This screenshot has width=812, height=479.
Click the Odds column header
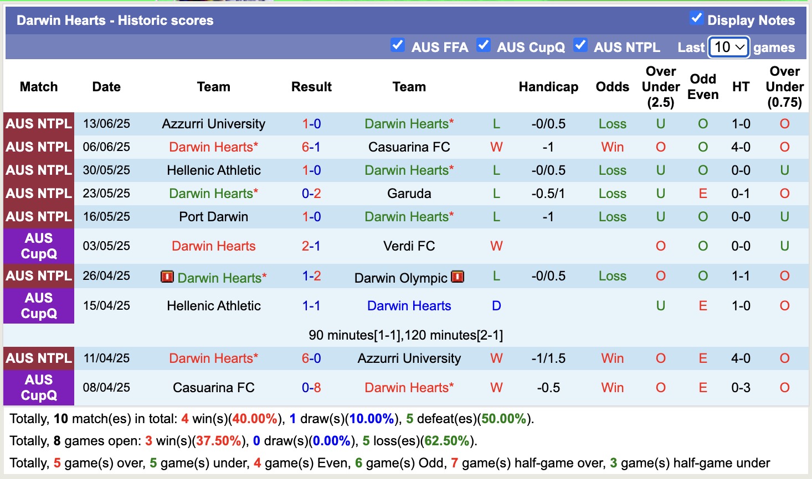pyautogui.click(x=612, y=87)
